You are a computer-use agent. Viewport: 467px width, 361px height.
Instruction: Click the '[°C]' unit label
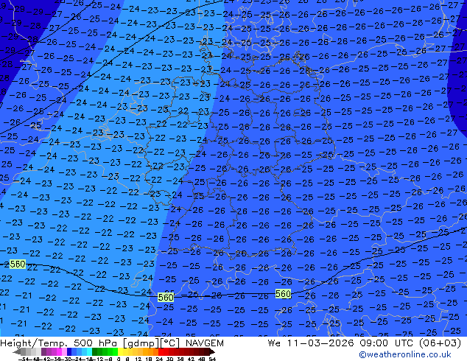169,343
